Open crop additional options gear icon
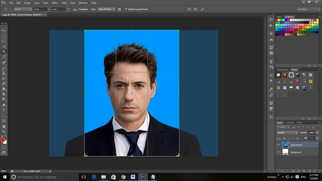322x181 pixels. 120,9
